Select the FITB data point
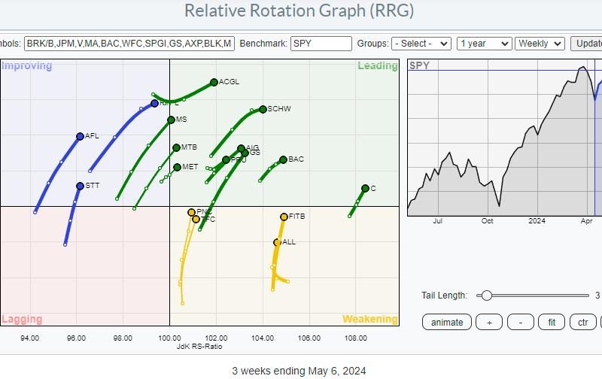This screenshot has width=602, height=379. tap(284, 217)
